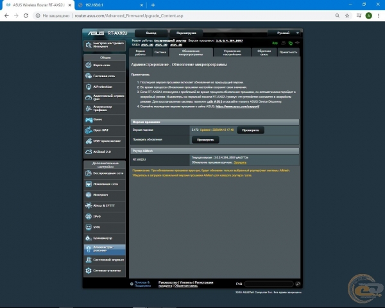The width and height of the screenshot is (385, 308).
Task: Open the 'Приватность' tab
Action: [x=288, y=53]
